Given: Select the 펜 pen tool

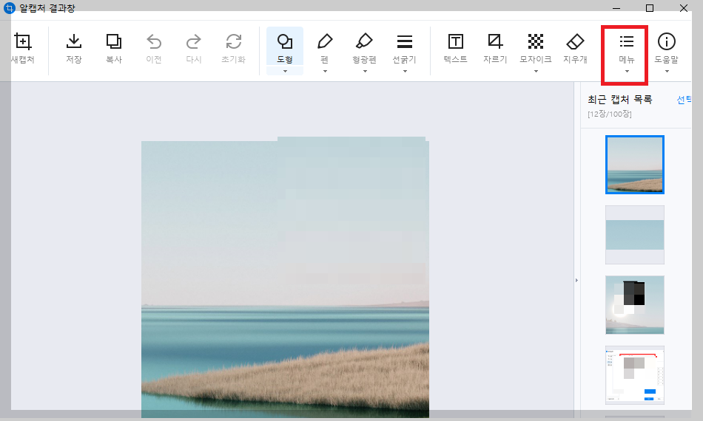Looking at the screenshot, I should [x=325, y=47].
